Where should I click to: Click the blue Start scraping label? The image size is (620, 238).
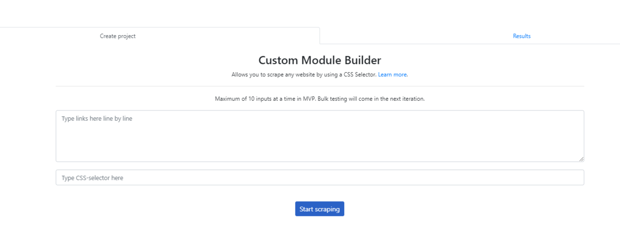point(319,209)
